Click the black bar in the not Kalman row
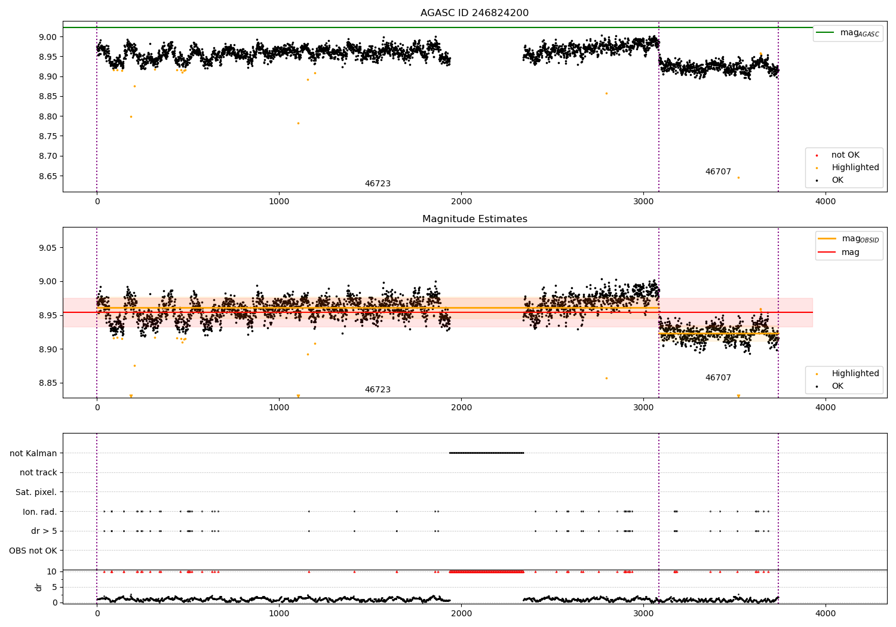This screenshot has width=896, height=627. coord(486,453)
